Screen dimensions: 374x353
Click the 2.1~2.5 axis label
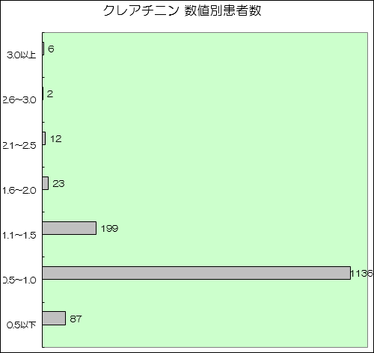click(x=19, y=145)
